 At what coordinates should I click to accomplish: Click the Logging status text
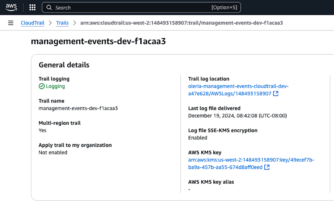click(56, 86)
